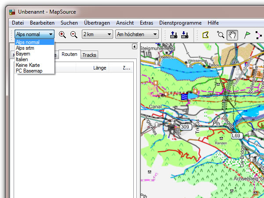This screenshot has width=264, height=198.
Task: Click the receive from device icon
Action: pyautogui.click(x=185, y=34)
